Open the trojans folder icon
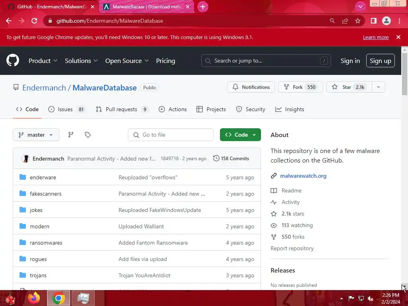This screenshot has width=408, height=306. [23, 275]
